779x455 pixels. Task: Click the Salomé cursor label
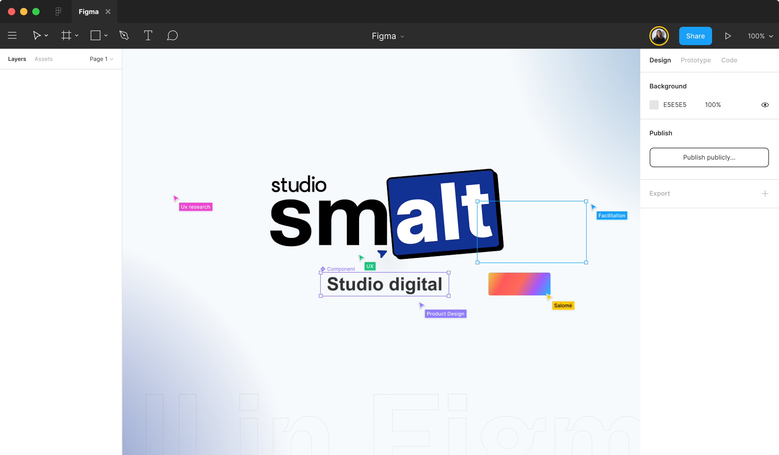point(563,305)
